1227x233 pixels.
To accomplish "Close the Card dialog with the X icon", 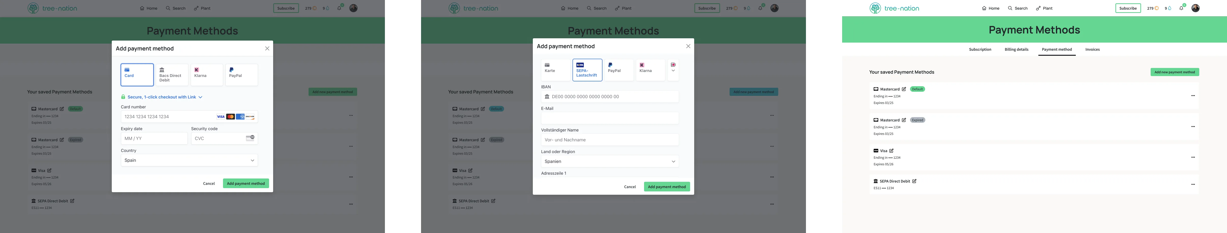I will (x=267, y=48).
